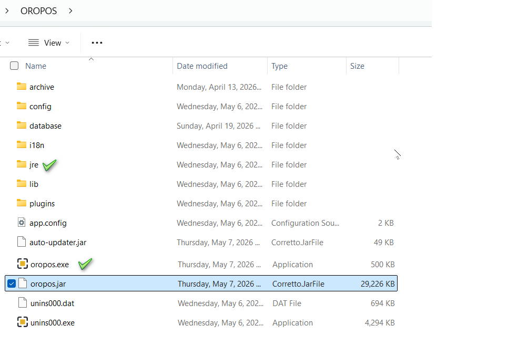Uncheck the oropos.jar selection checkbox
This screenshot has height=357, width=518.
(12, 283)
